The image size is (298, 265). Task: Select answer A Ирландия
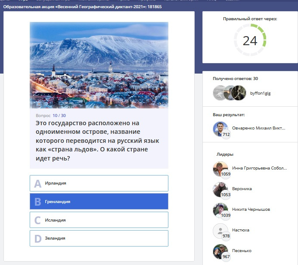pos(99,183)
